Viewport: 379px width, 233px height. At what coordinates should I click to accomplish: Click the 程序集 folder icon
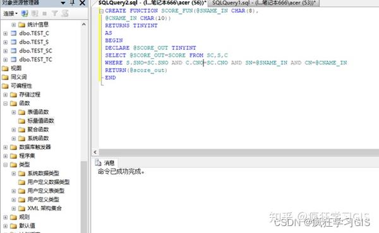[x=13, y=156]
